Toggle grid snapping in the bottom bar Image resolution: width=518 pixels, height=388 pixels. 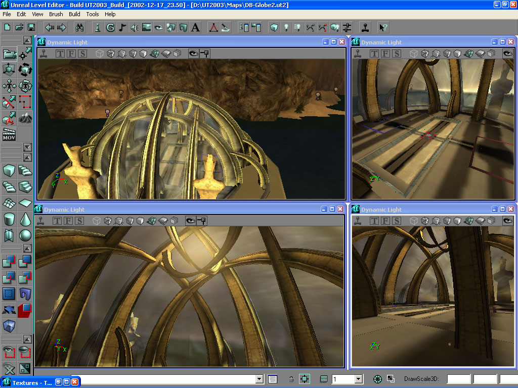click(x=324, y=379)
